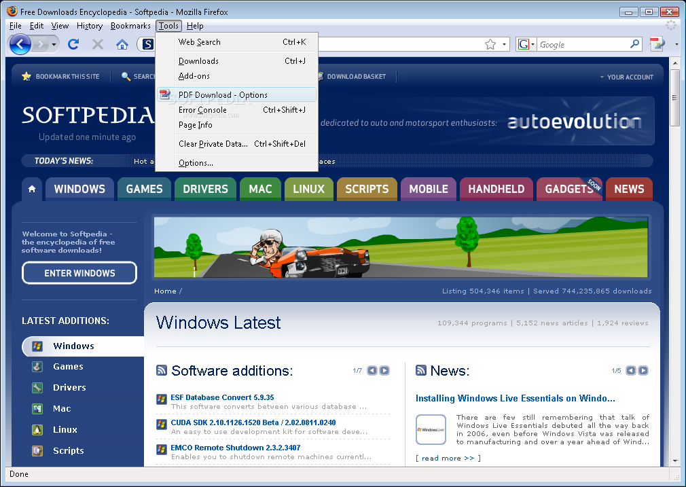The width and height of the screenshot is (686, 487).
Task: Open CUDA SDK 2.10.1126.1520 Beta link
Action: tap(253, 422)
